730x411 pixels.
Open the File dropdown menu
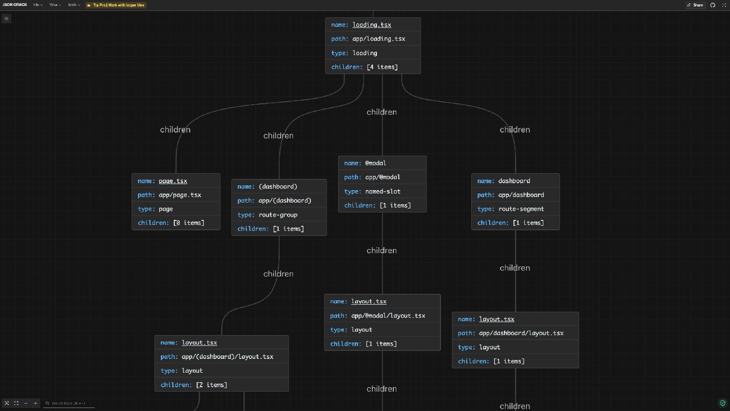pos(38,5)
